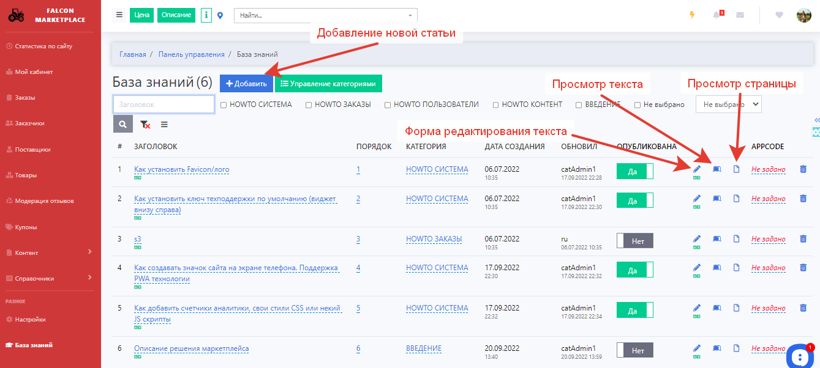Viewport: 820px width, 368px height.
Task: Click the Добавить button
Action: pyautogui.click(x=246, y=84)
